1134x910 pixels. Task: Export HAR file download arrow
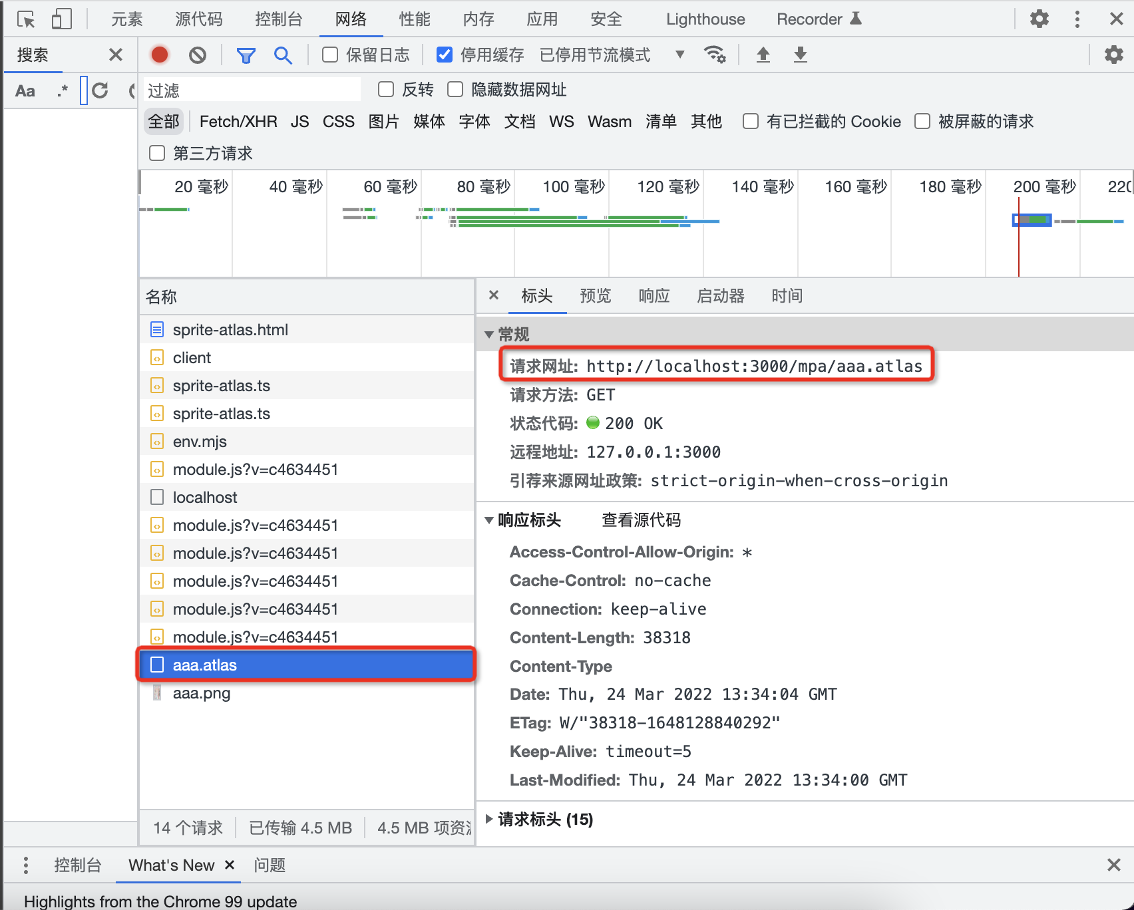pyautogui.click(x=801, y=55)
